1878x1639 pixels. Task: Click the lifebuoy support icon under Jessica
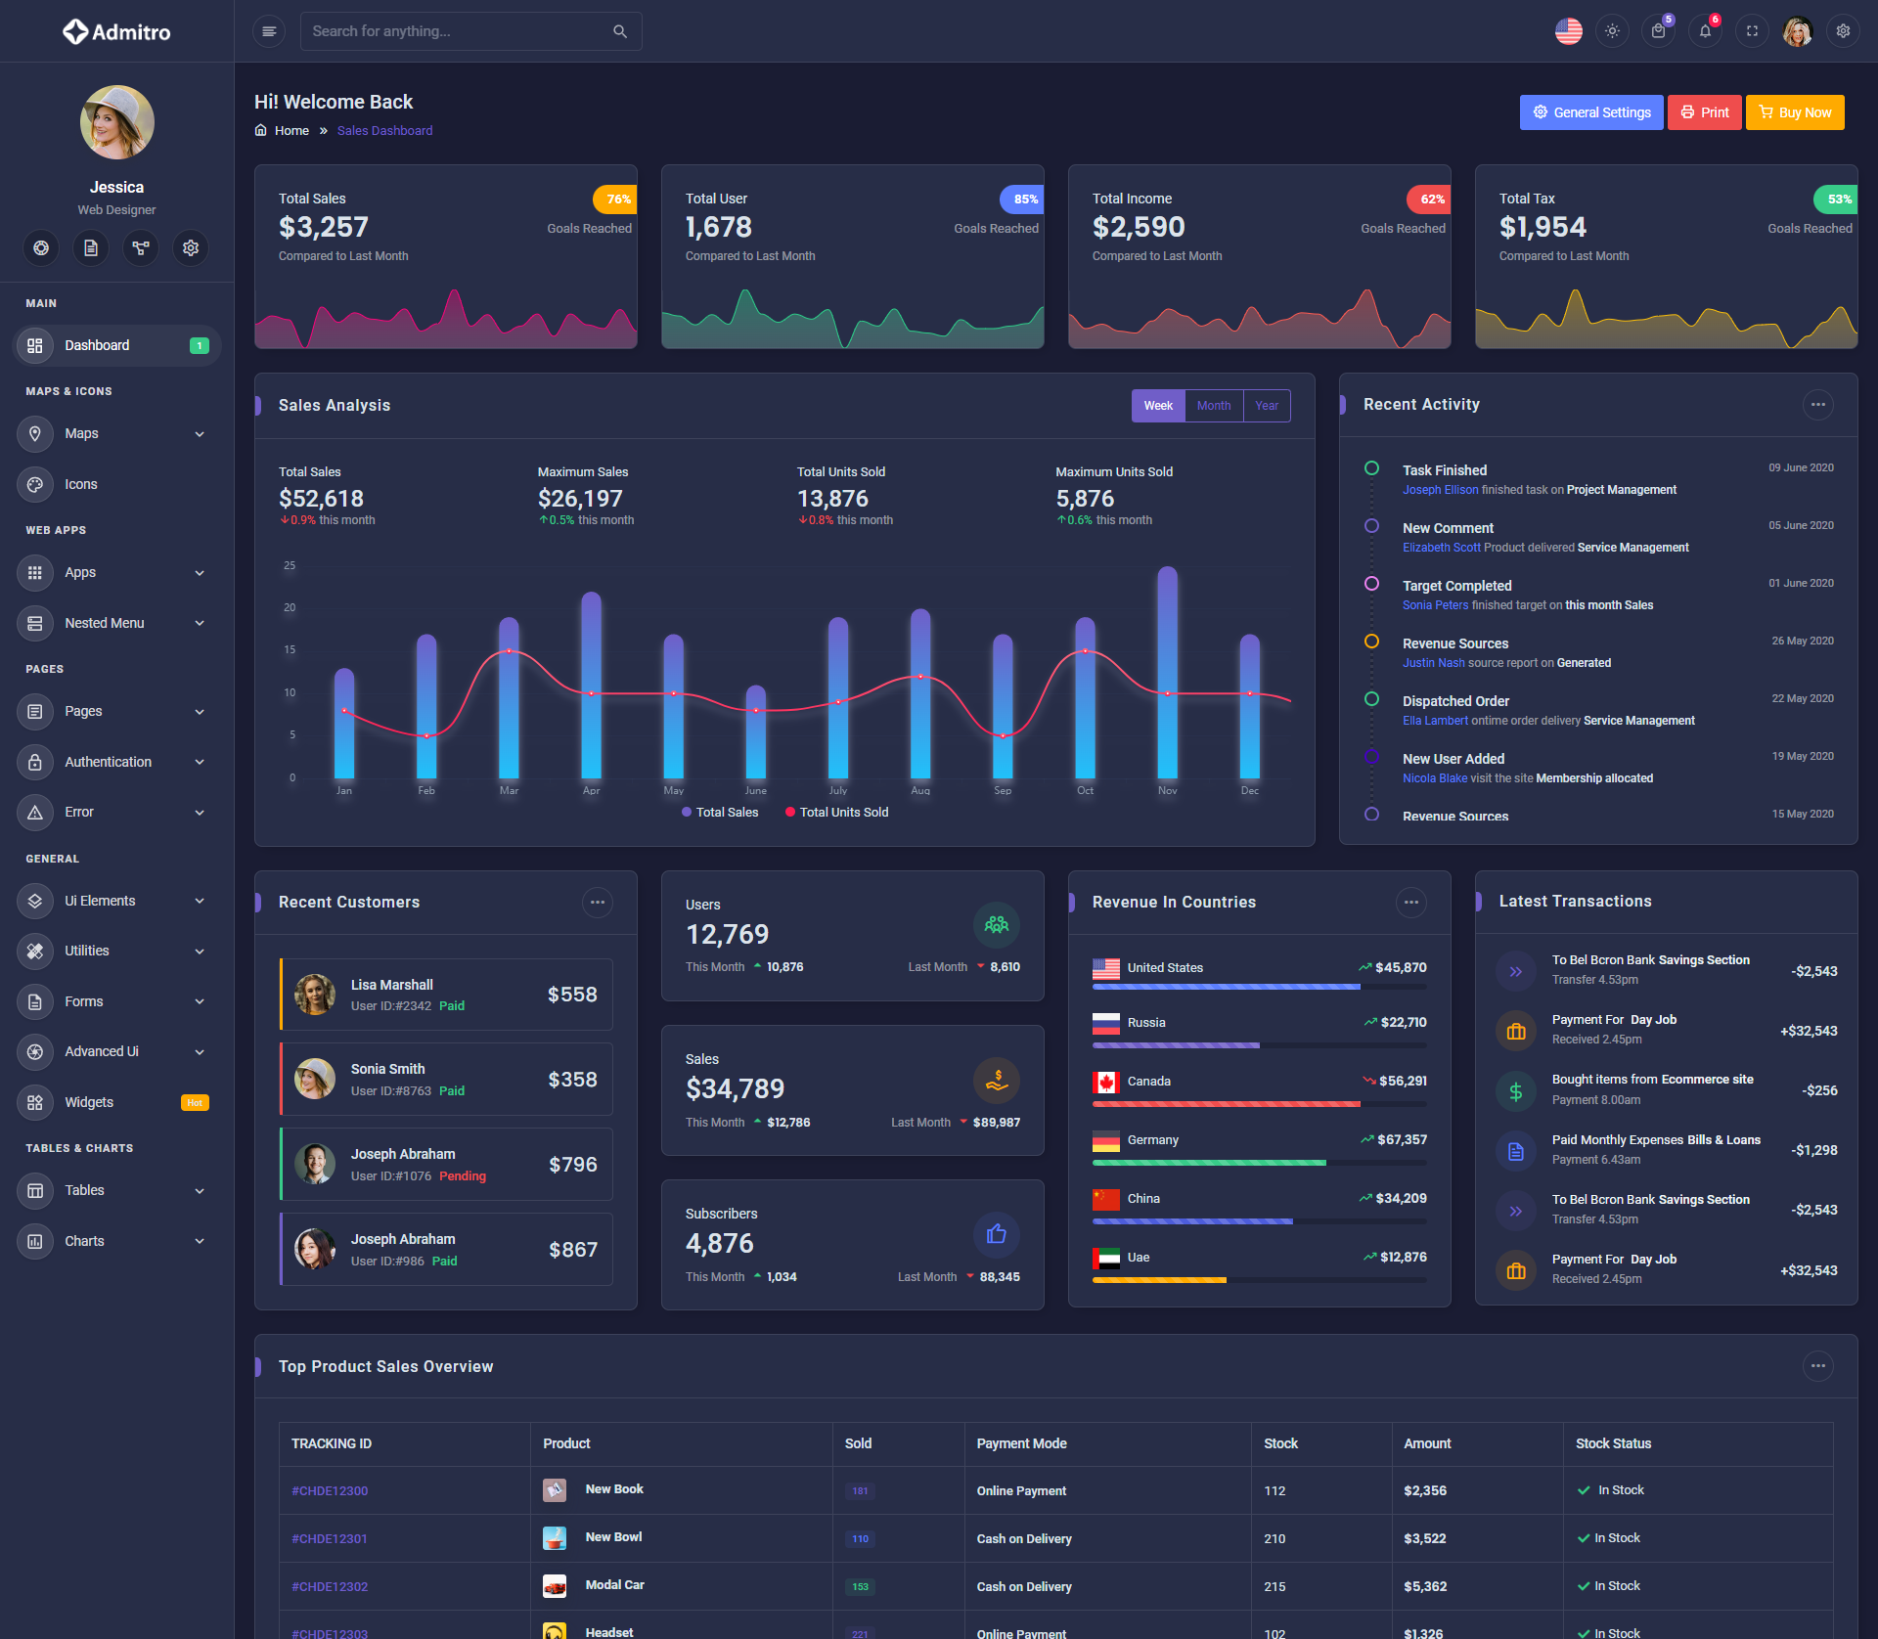[41, 248]
